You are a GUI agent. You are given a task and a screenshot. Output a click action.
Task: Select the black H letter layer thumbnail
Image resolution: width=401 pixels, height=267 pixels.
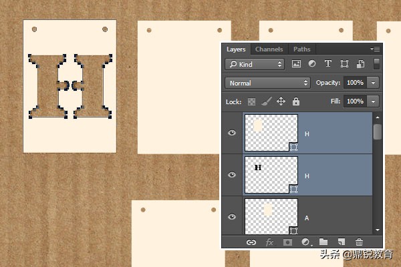pos(271,175)
